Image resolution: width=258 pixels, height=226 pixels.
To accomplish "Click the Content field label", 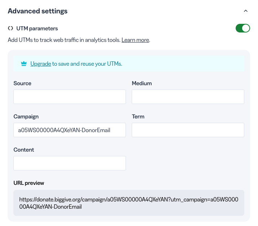I will tap(24, 150).
